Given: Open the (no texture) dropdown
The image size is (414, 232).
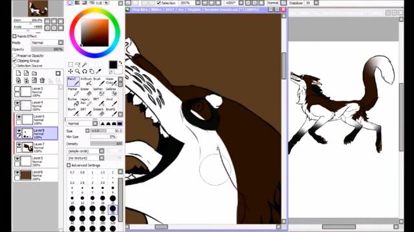Looking at the screenshot, I should tap(102, 158).
